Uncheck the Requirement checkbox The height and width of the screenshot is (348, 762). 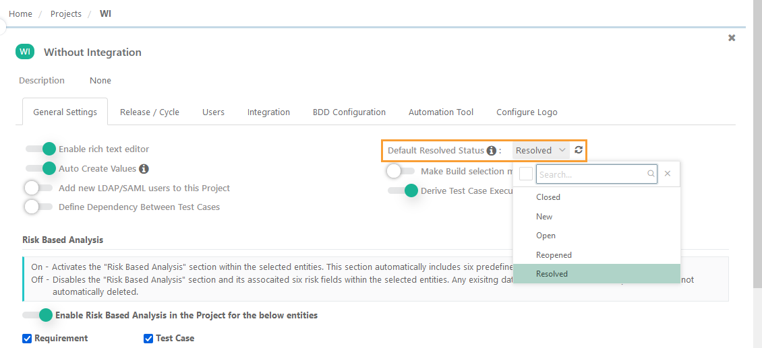tap(27, 339)
